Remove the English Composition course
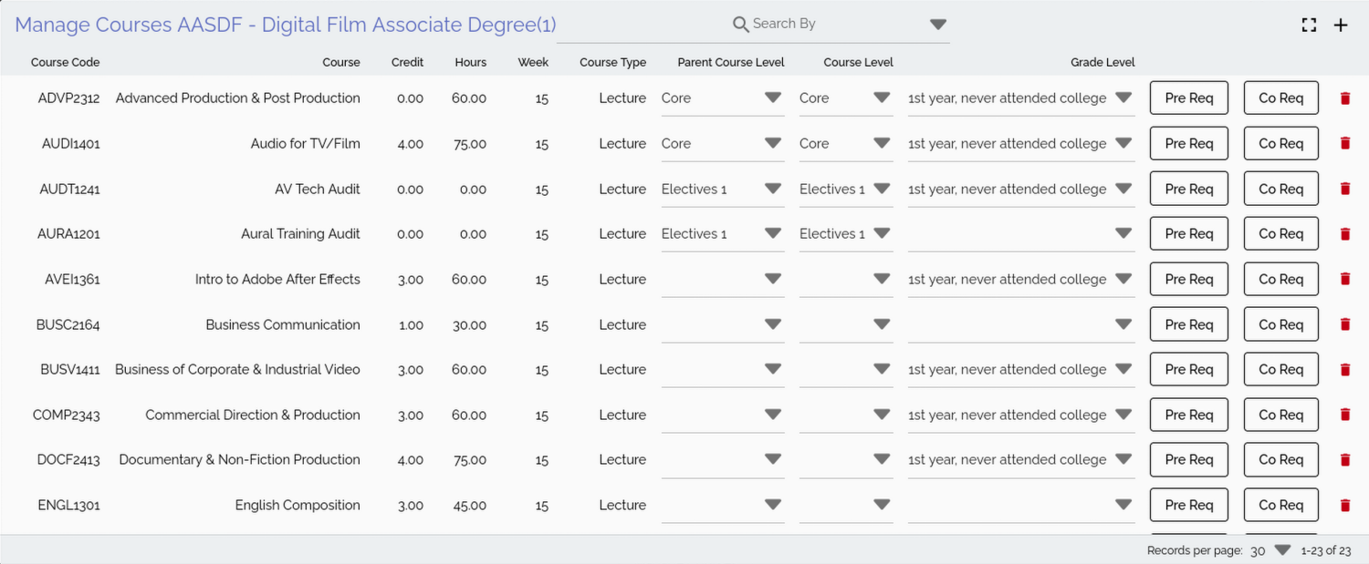1369x564 pixels. tap(1344, 506)
